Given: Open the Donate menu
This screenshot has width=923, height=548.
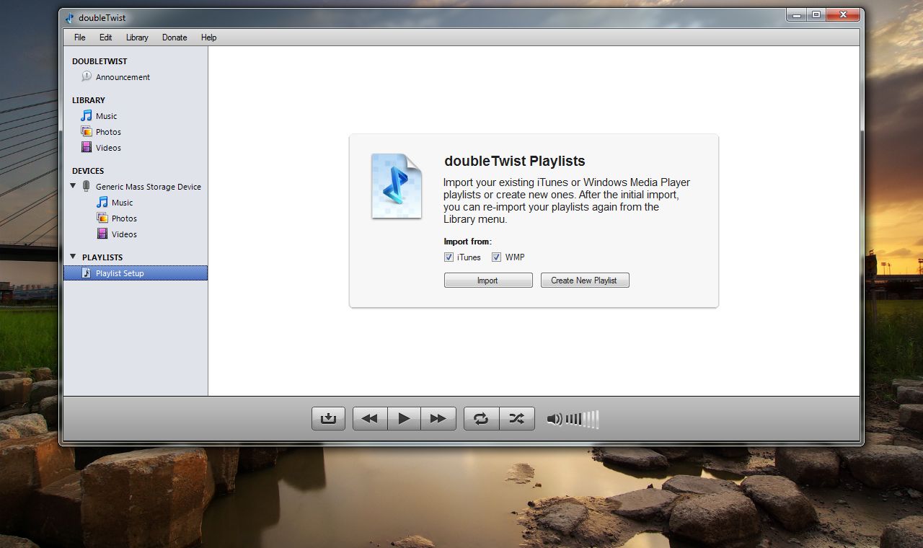Looking at the screenshot, I should (x=175, y=37).
